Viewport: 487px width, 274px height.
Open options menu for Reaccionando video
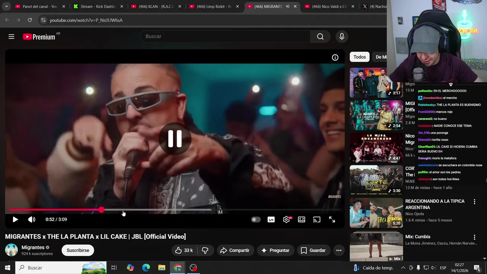click(474, 202)
